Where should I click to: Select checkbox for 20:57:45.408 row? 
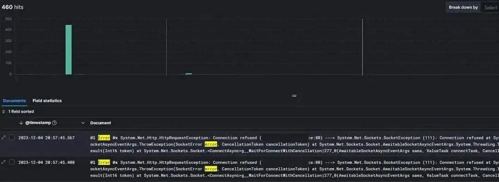12,162
